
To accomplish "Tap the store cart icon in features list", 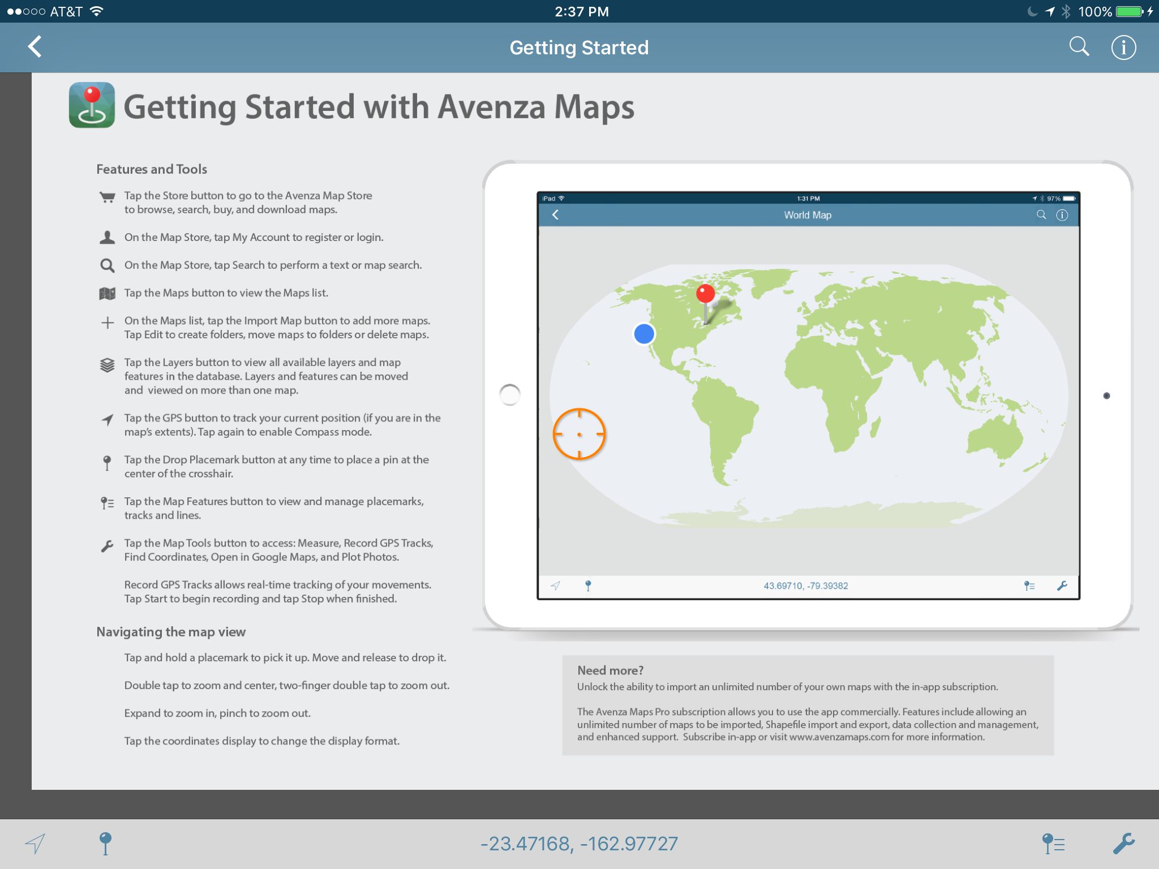I will point(107,197).
